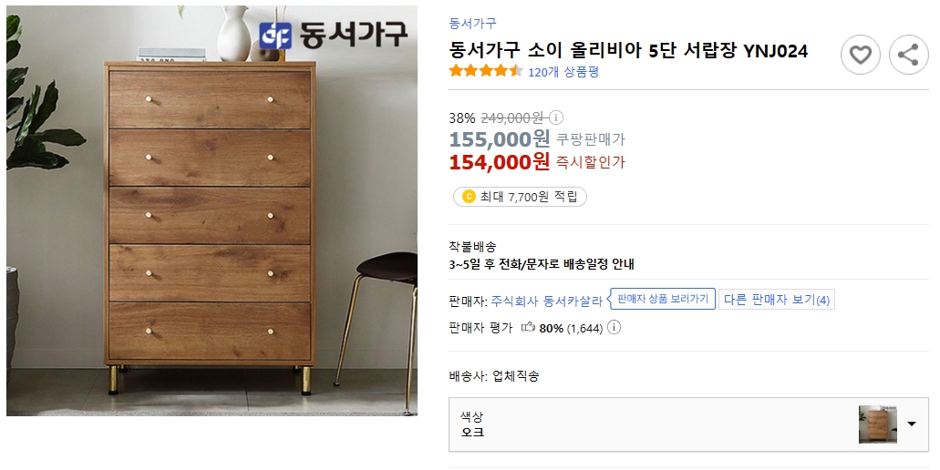The height and width of the screenshot is (470, 940).
Task: Click the thumbs-up seller rating icon
Action: (x=527, y=328)
